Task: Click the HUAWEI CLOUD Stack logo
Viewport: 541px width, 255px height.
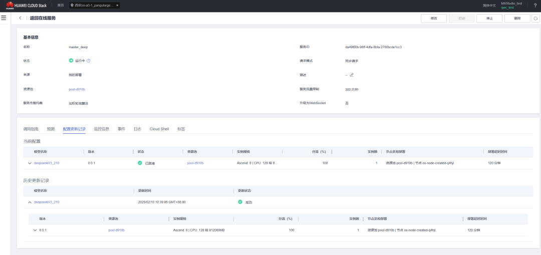Action: (x=26, y=6)
